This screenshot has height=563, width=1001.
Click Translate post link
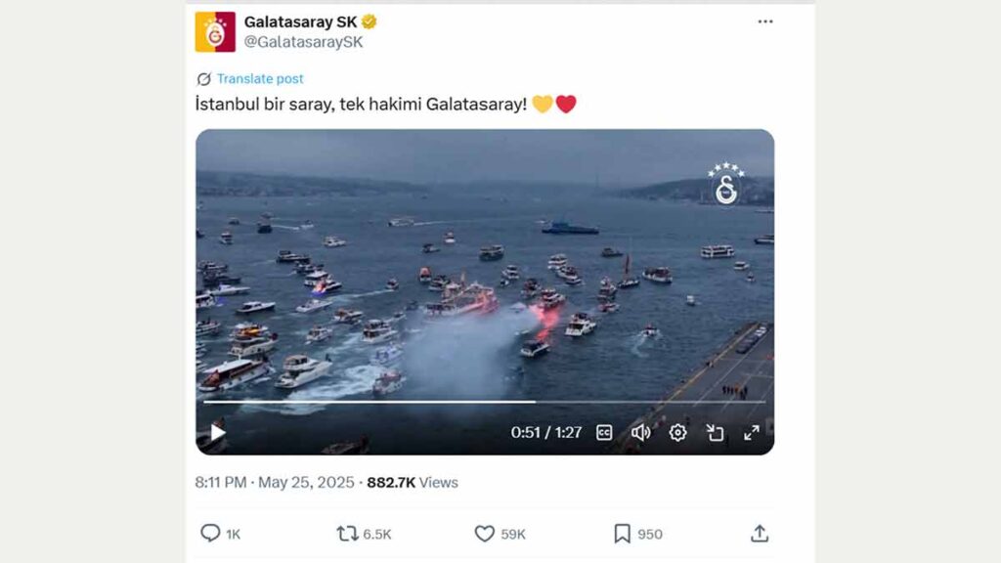pos(260,78)
